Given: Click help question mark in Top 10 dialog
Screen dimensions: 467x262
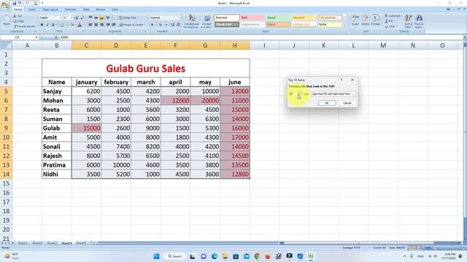Looking at the screenshot, I should click(x=341, y=79).
